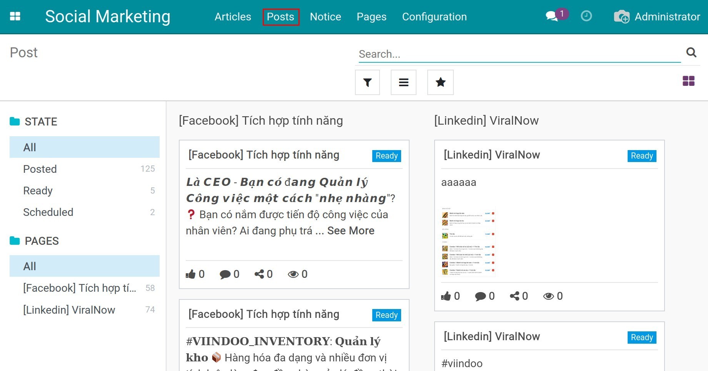Like the Facebook post via thumbs-up icon
Screen dimensions: 708x371
click(x=191, y=274)
